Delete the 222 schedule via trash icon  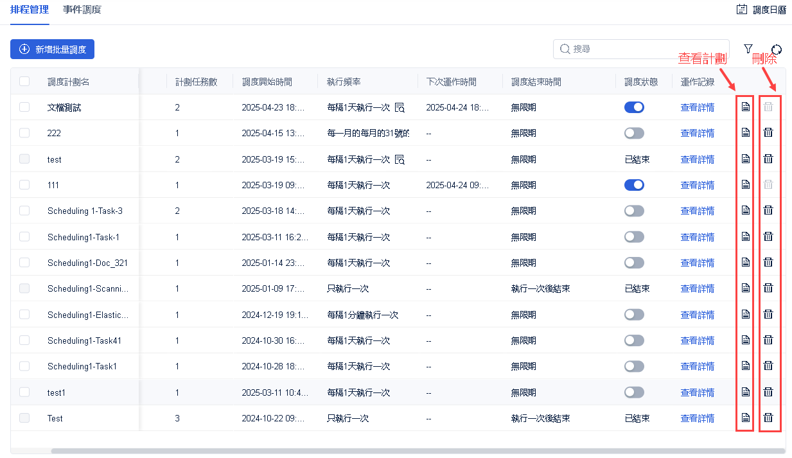pyautogui.click(x=768, y=133)
